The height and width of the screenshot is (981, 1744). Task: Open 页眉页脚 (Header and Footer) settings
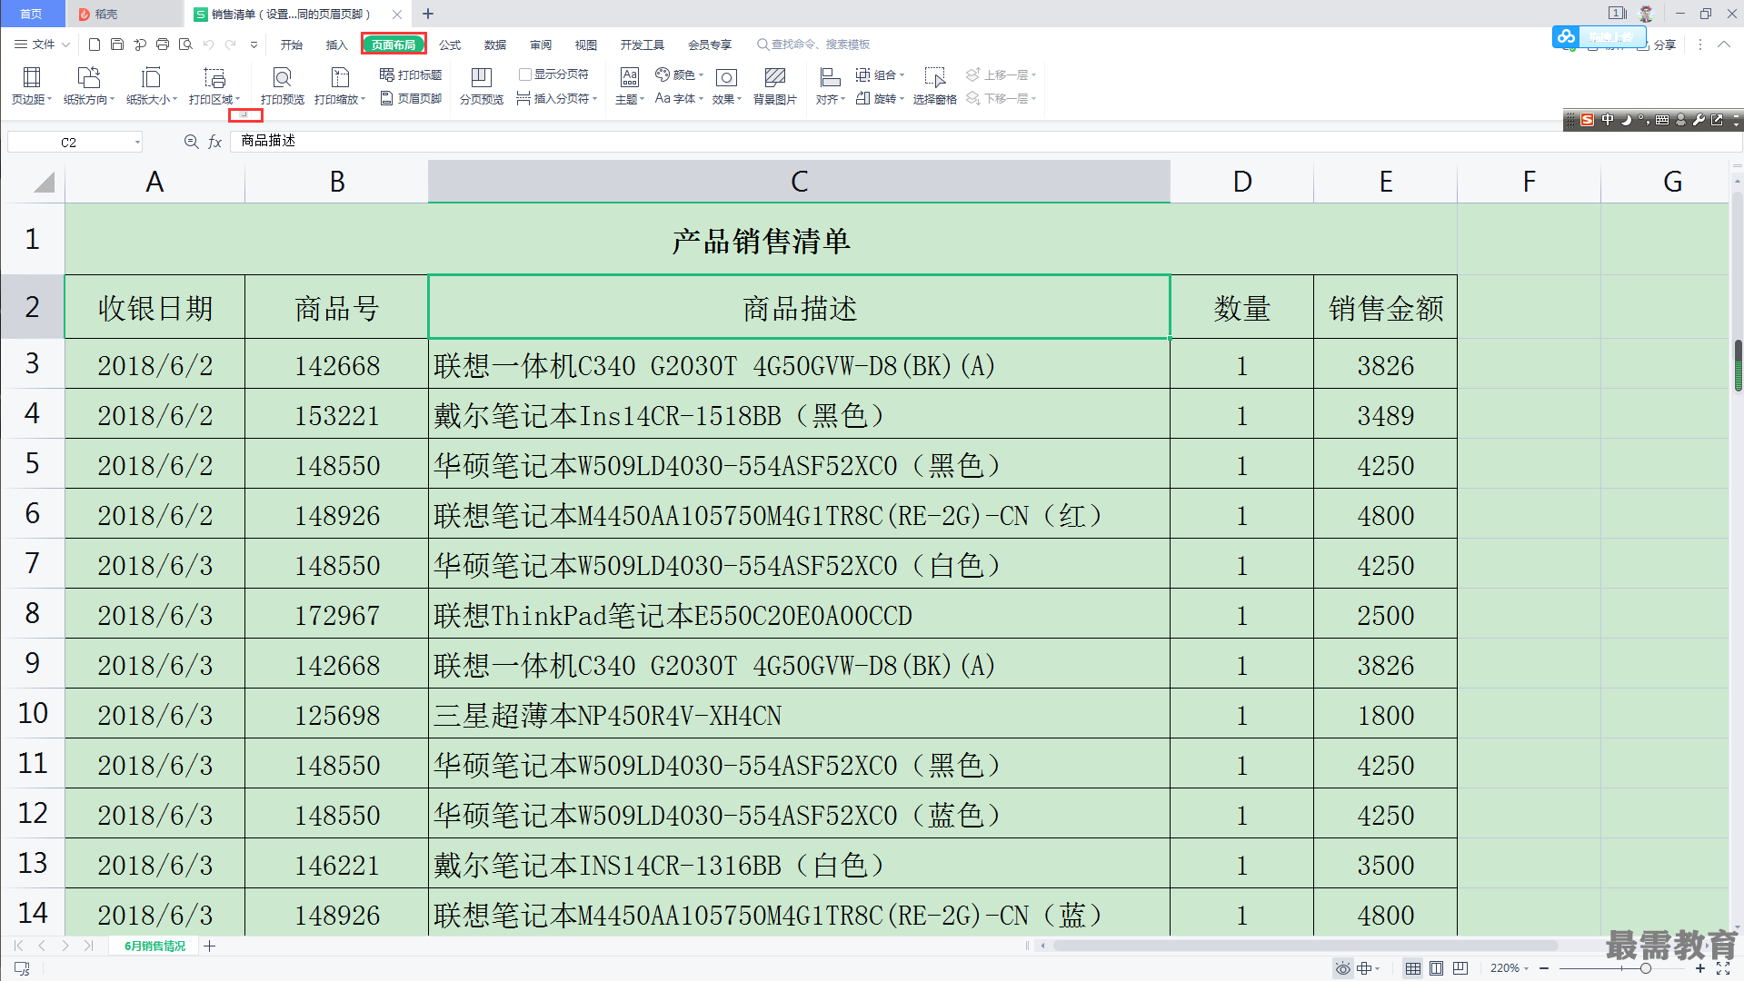point(411,98)
